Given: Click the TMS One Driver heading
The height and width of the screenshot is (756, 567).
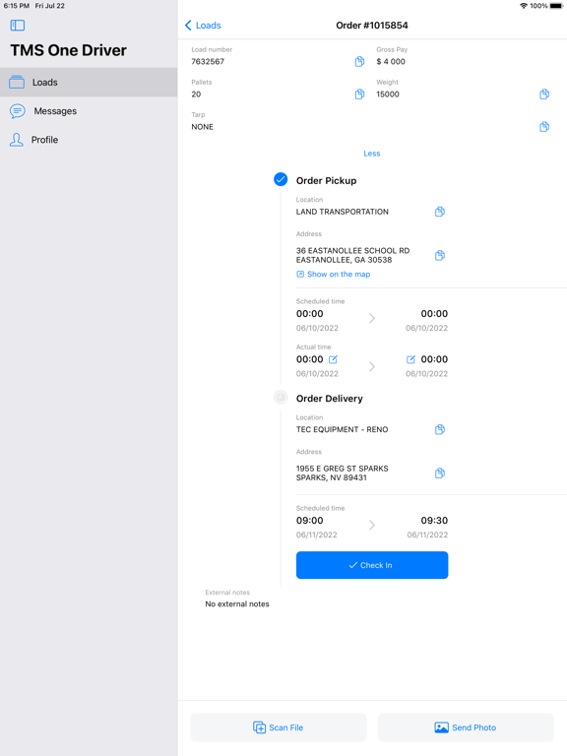Looking at the screenshot, I should click(69, 50).
